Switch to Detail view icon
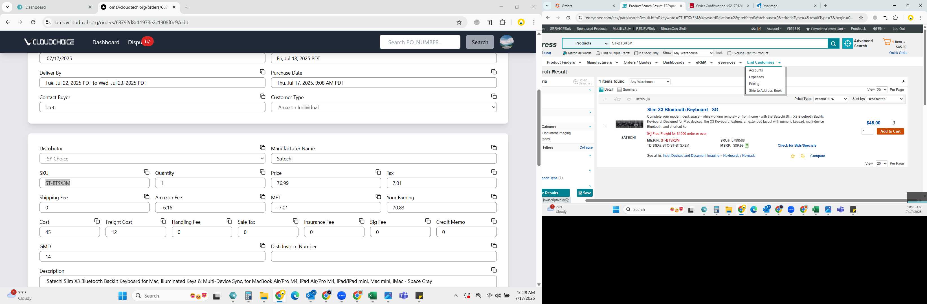 click(601, 90)
